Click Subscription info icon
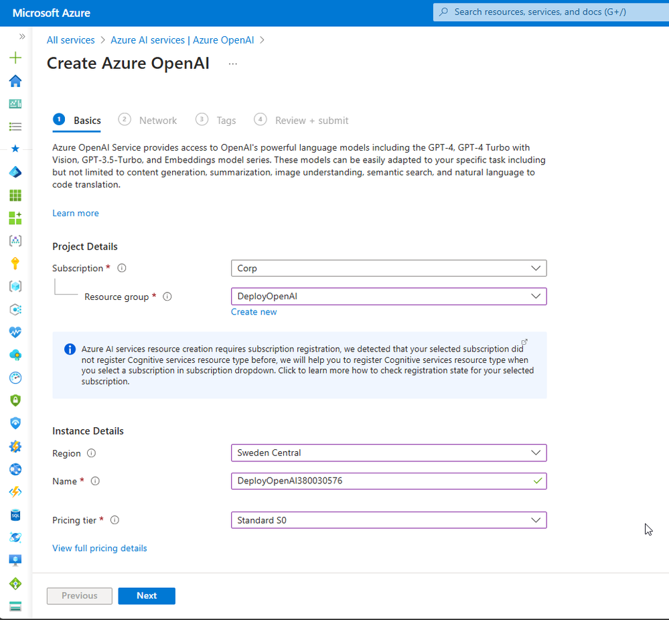The height and width of the screenshot is (620, 669). point(122,268)
